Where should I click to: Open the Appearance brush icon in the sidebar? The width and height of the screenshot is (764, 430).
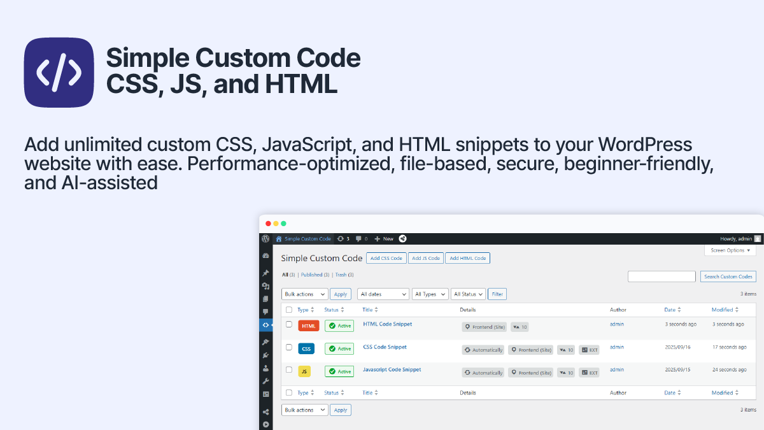(265, 342)
